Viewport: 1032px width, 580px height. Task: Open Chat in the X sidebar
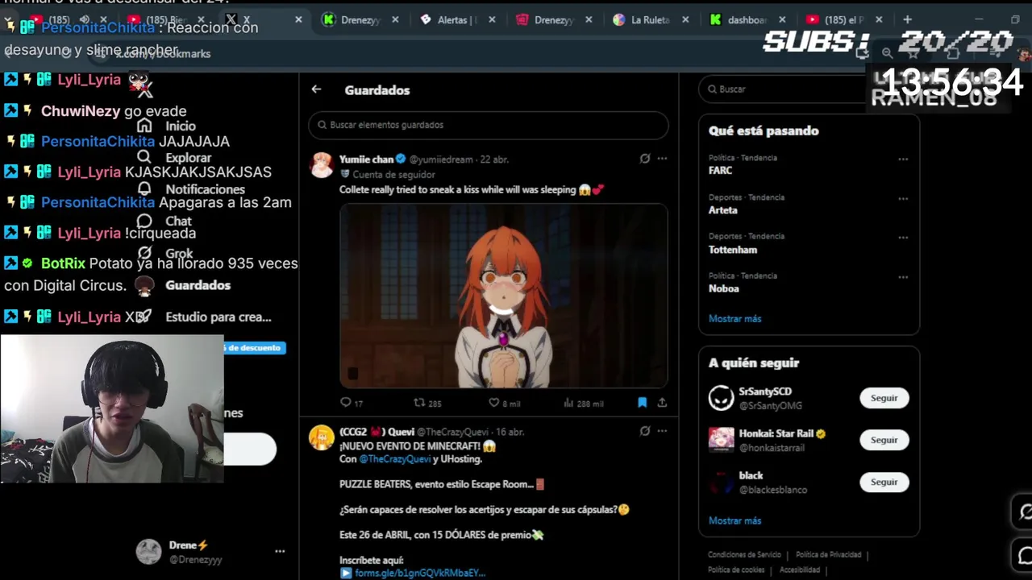click(164, 221)
